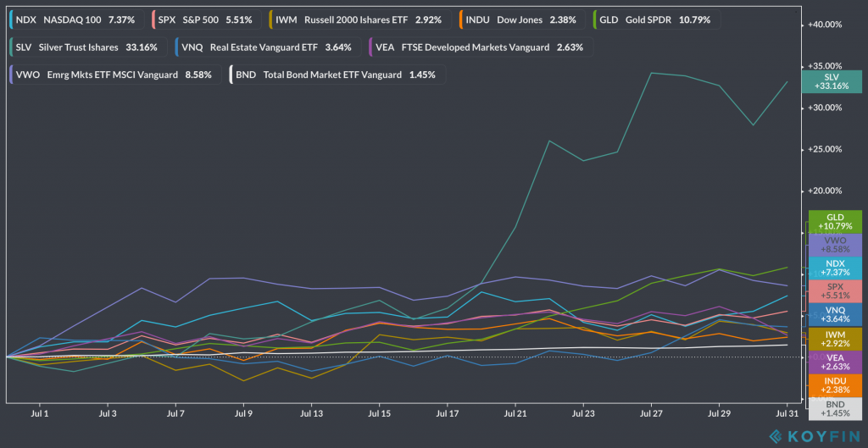
Task: Click the +40.00% label on percent axis
Action: pyautogui.click(x=825, y=25)
